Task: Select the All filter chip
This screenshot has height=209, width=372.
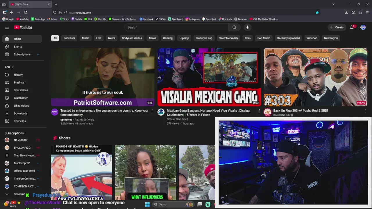Action: point(55,38)
